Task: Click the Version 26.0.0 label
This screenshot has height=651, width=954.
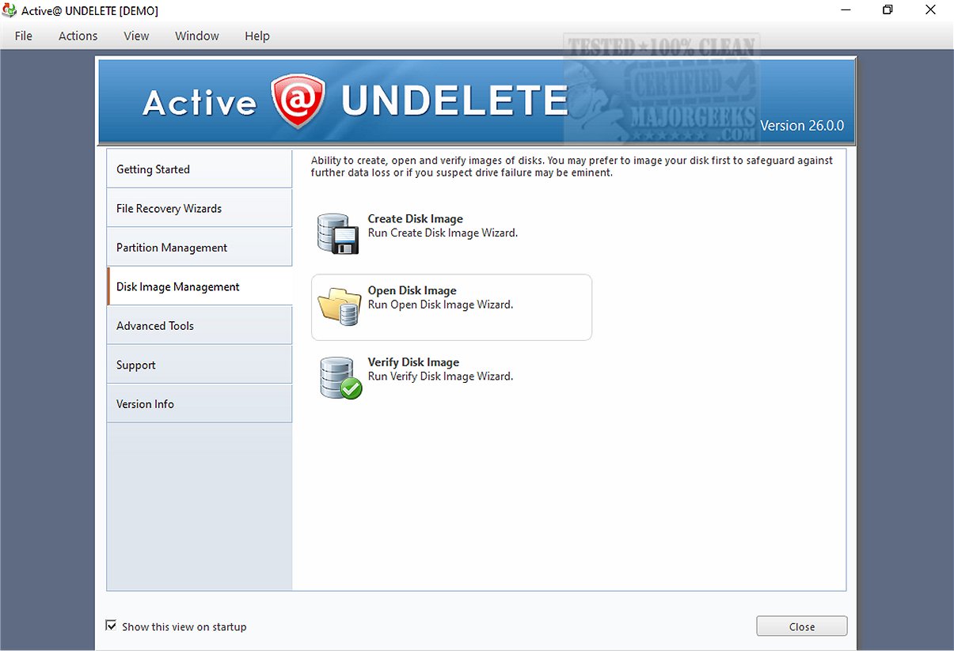Action: (802, 126)
